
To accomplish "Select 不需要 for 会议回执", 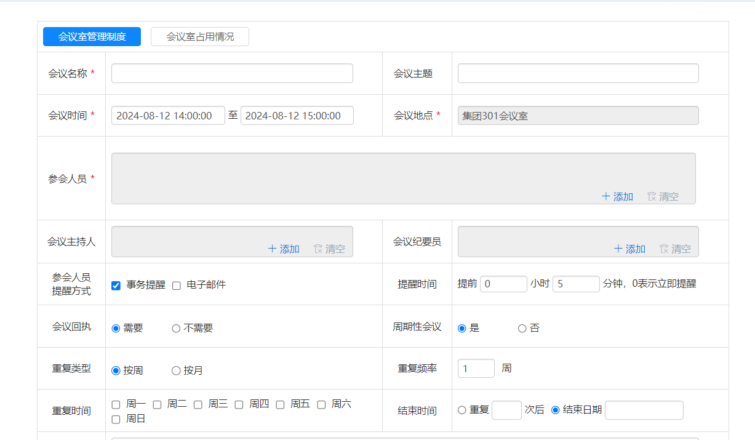I will click(x=176, y=329).
